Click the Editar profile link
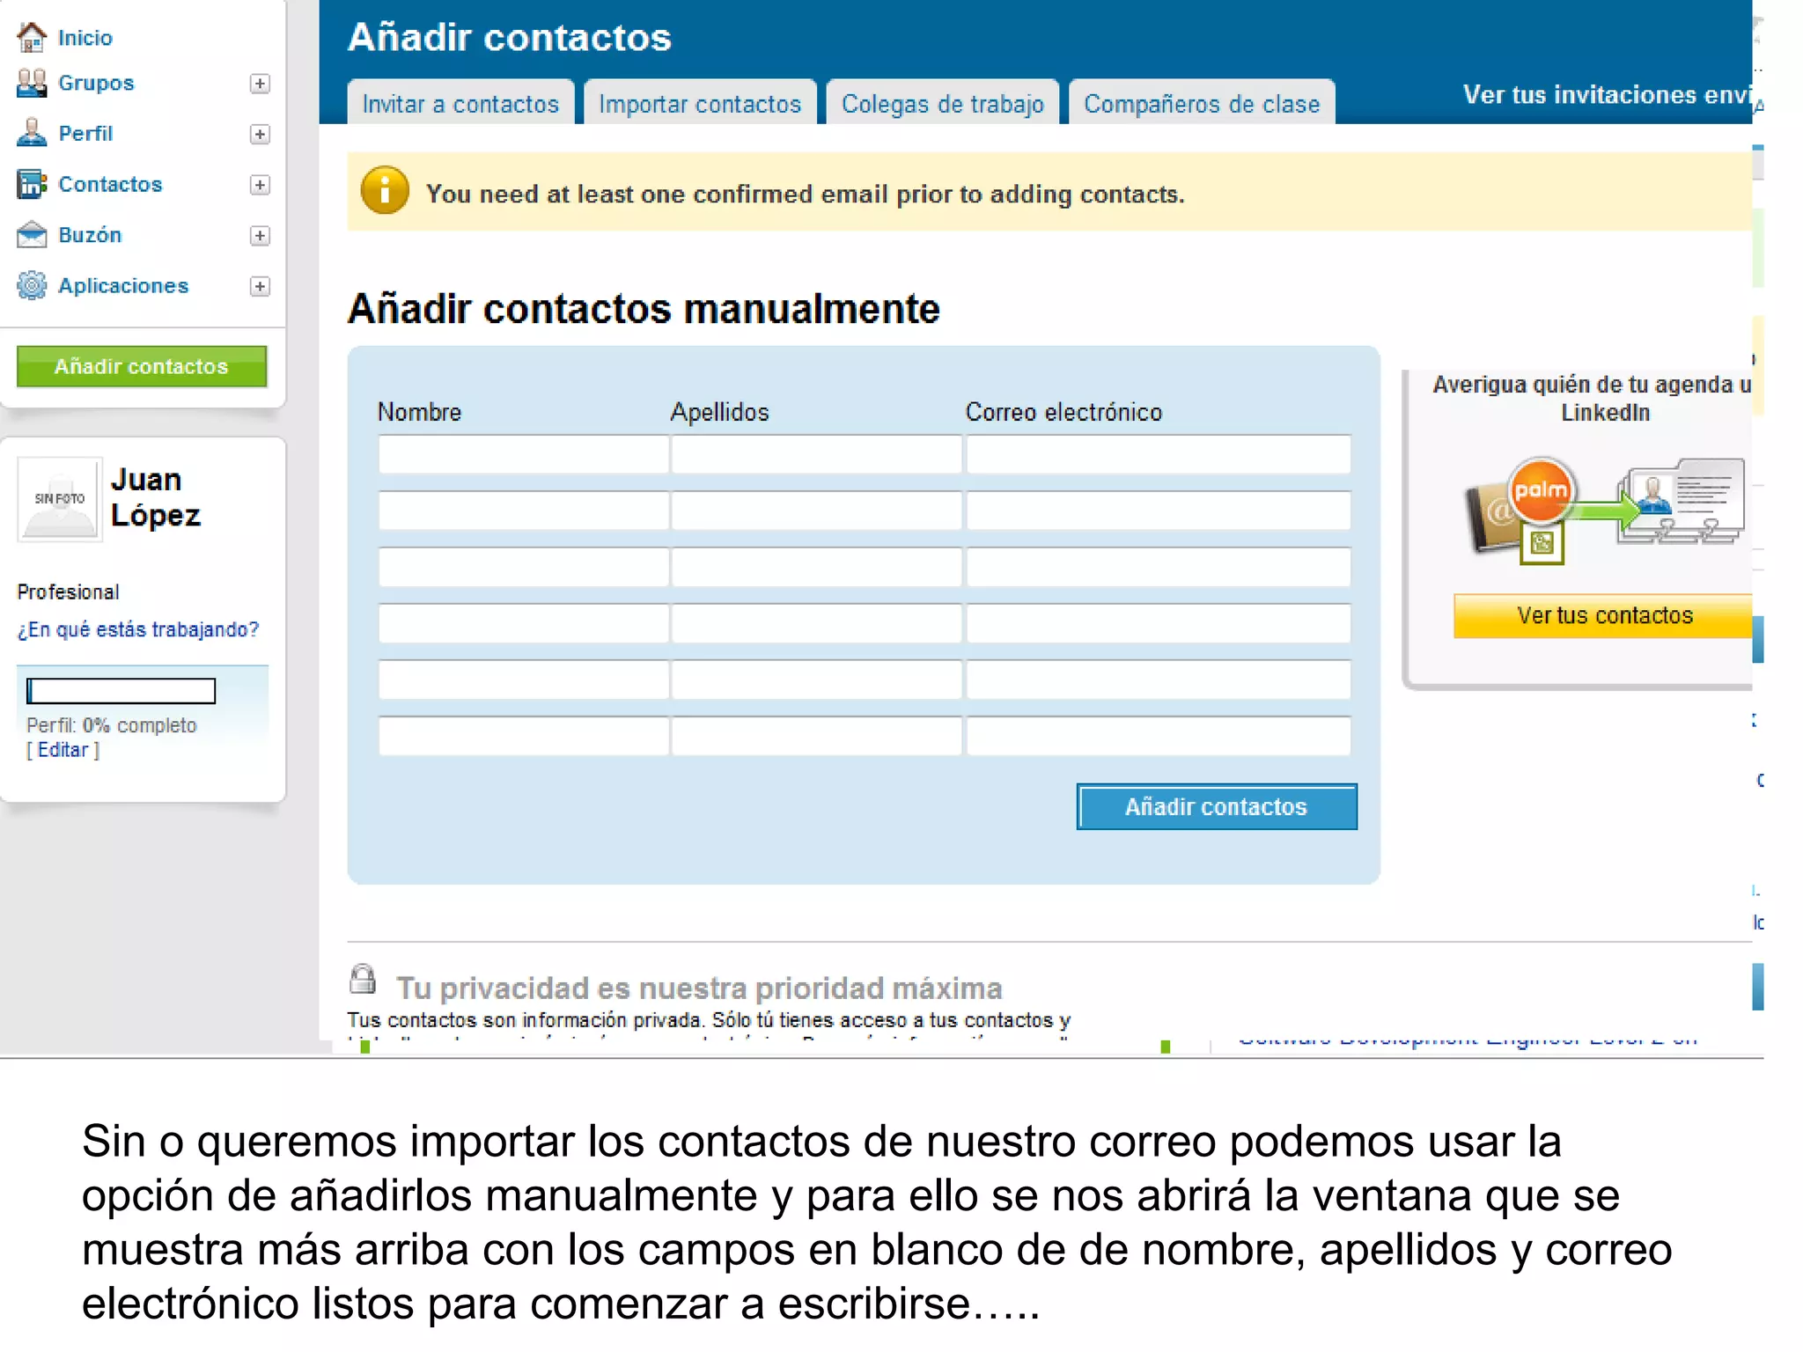The height and width of the screenshot is (1352, 1803). 63,750
